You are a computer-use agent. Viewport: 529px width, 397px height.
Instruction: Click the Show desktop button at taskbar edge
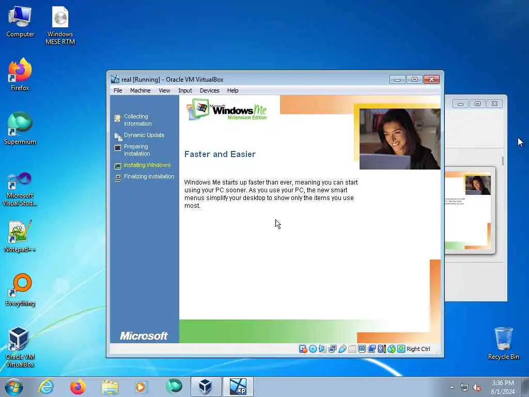coord(525,387)
